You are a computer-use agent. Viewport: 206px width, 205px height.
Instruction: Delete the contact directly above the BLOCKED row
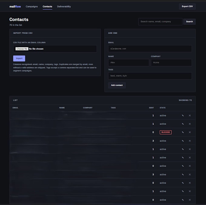tap(190, 124)
